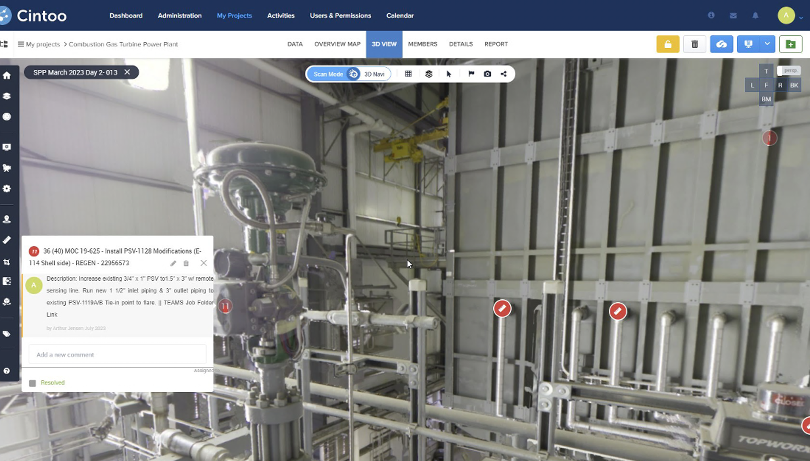
Task: Expand the My projects hamburger menu
Action: pos(20,44)
